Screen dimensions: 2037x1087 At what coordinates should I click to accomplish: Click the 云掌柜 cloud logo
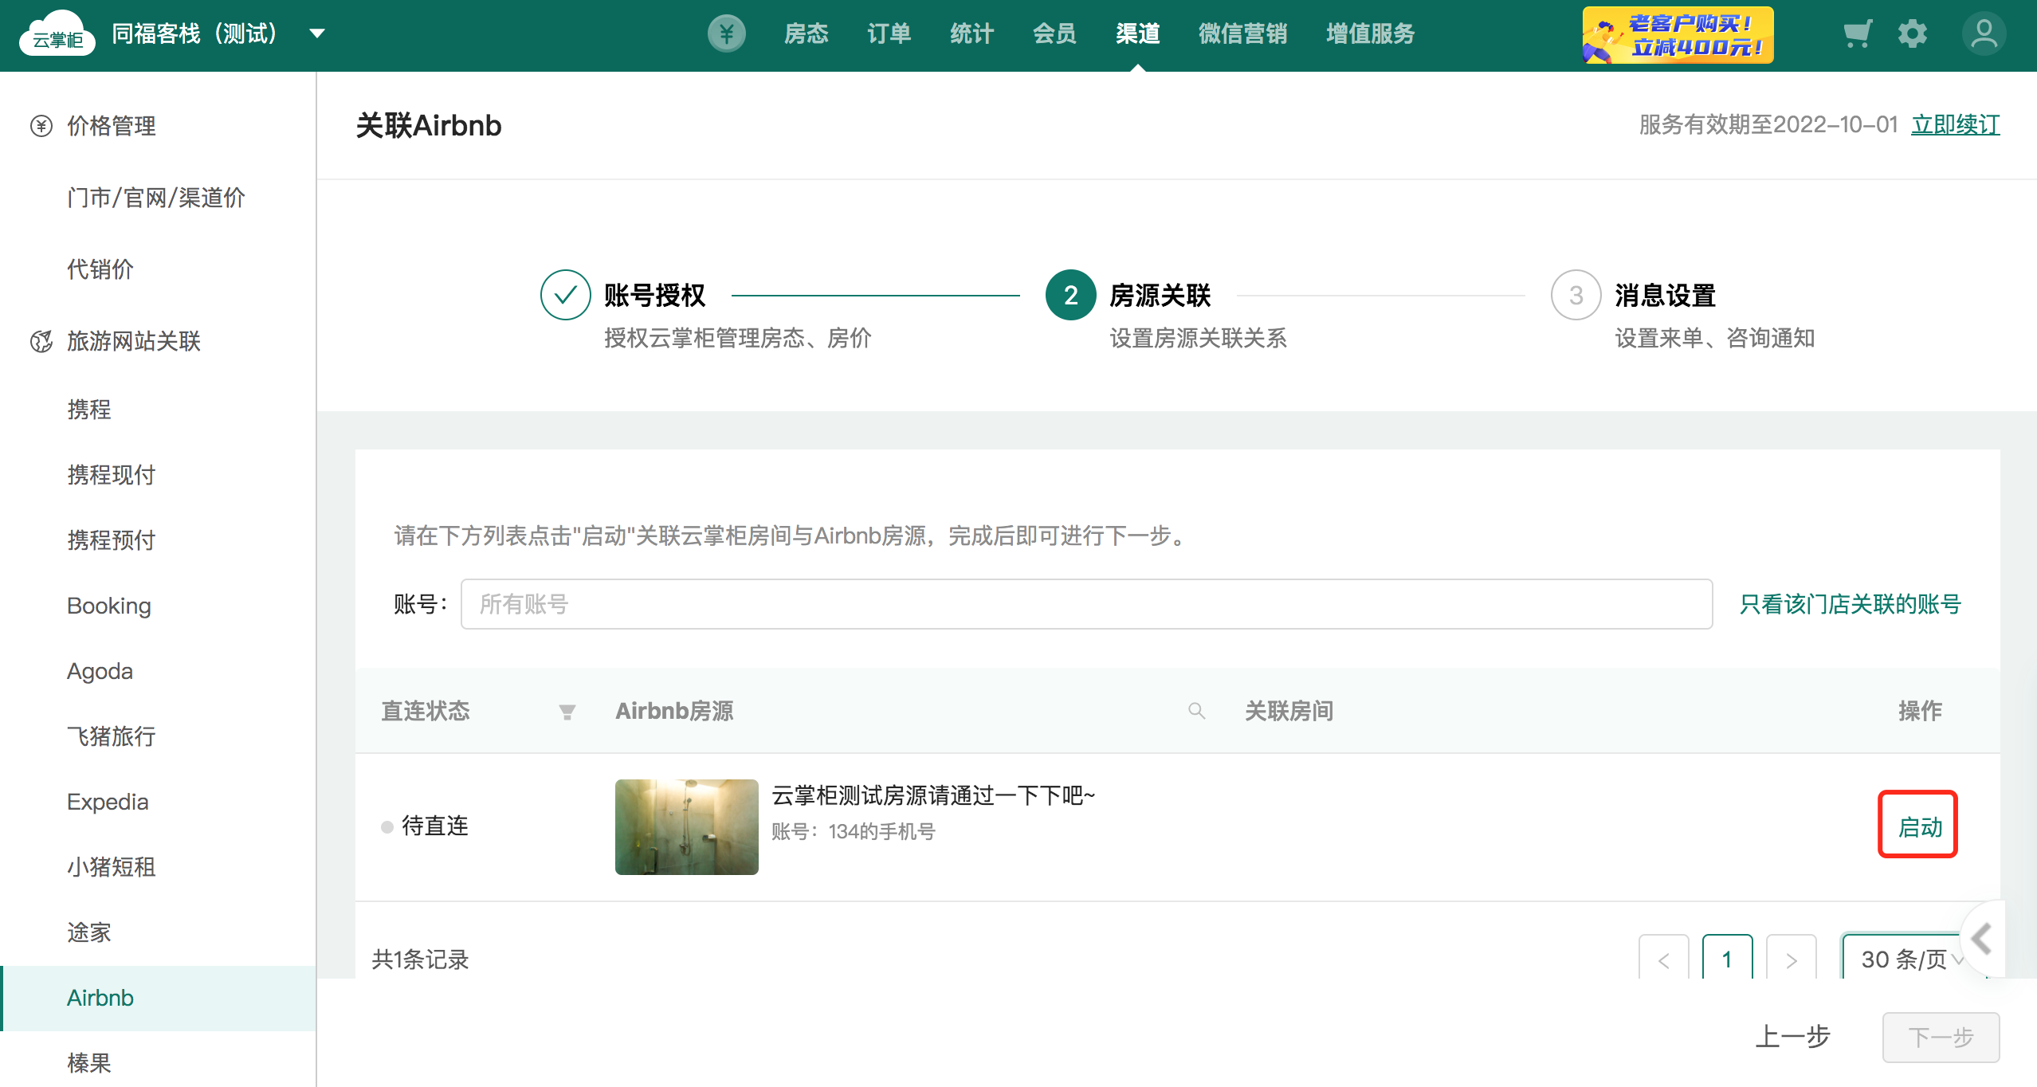click(x=57, y=33)
